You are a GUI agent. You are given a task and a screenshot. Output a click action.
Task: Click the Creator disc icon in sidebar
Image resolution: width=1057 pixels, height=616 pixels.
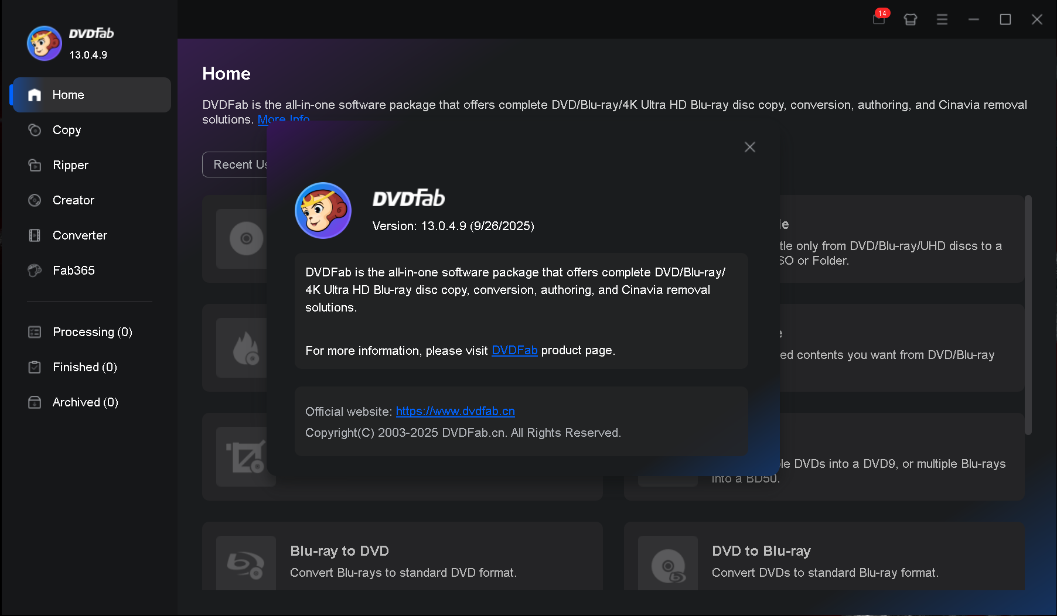pyautogui.click(x=35, y=200)
